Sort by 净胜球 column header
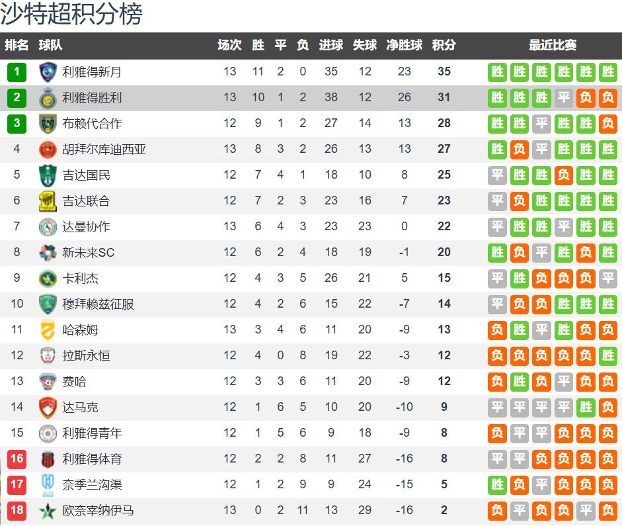622x526 pixels. pyautogui.click(x=405, y=45)
